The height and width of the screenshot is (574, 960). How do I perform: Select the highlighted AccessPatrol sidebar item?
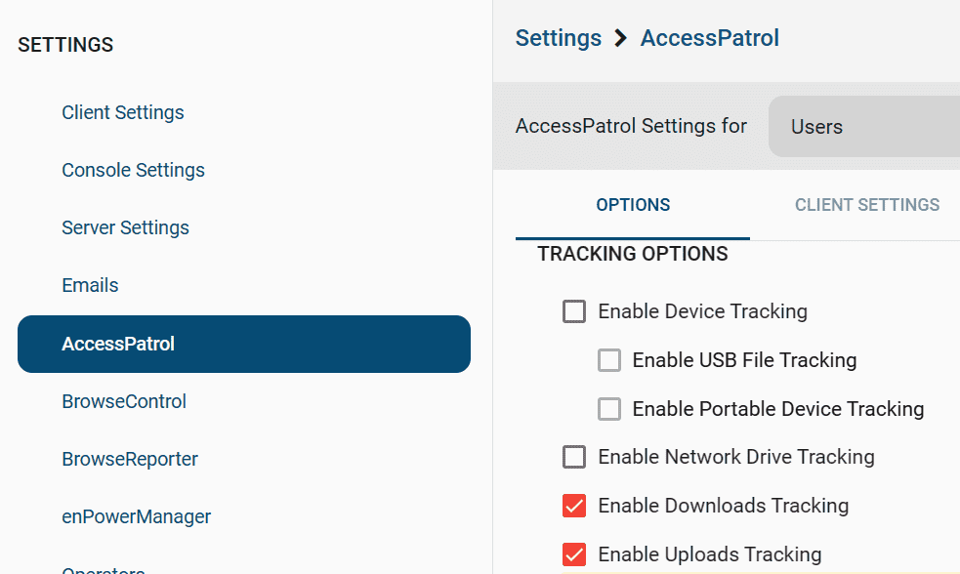(244, 344)
